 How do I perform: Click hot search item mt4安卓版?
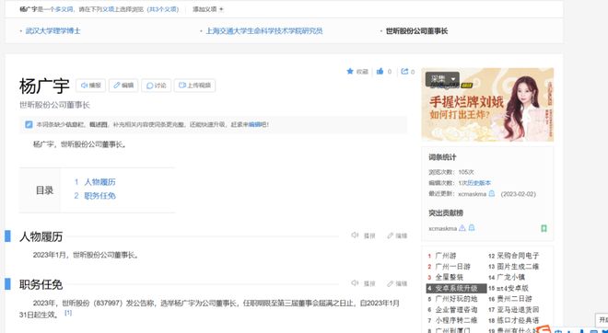click(x=512, y=288)
